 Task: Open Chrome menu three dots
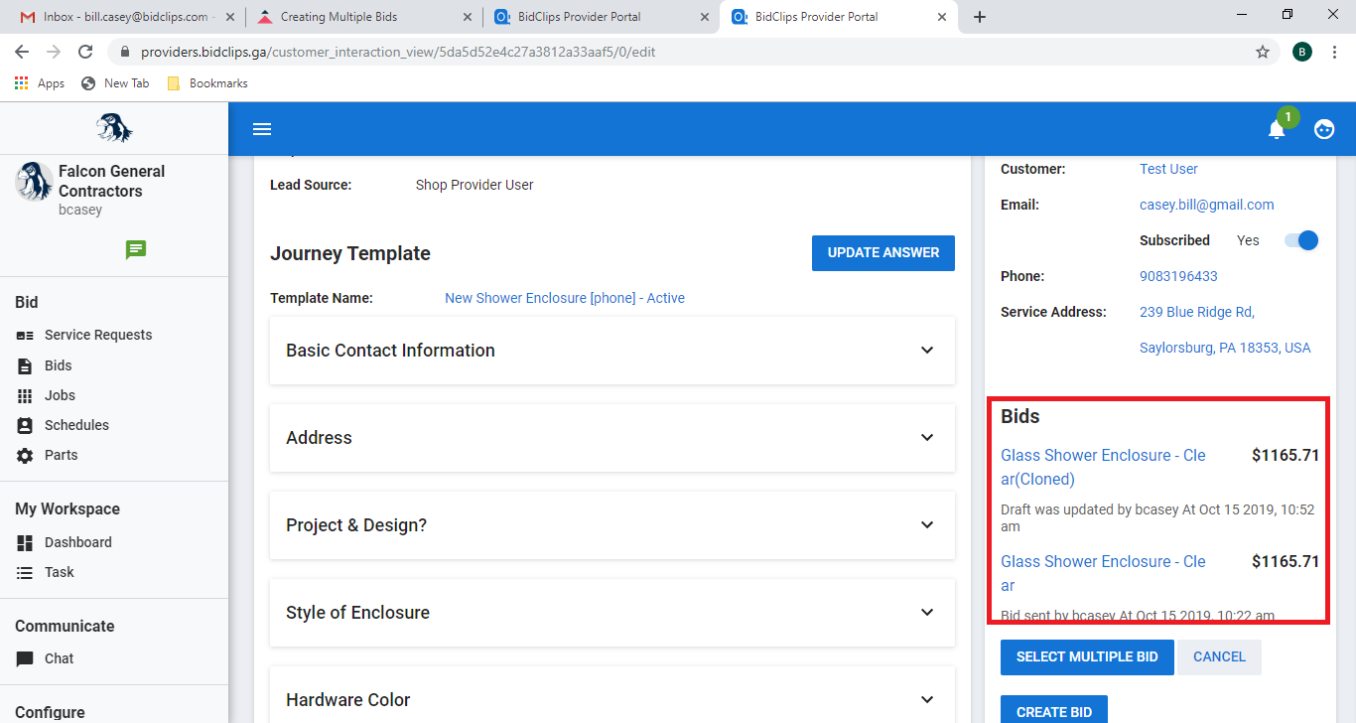pos(1335,52)
